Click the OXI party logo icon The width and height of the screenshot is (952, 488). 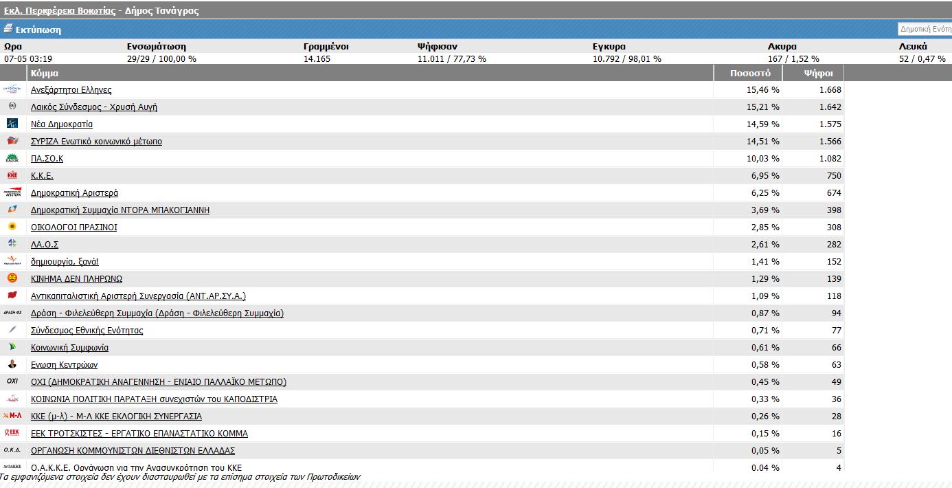click(12, 381)
